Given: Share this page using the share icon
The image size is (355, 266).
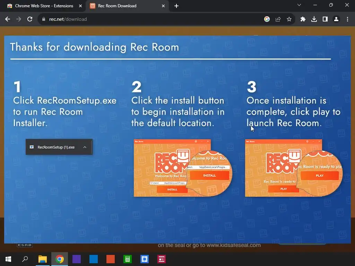Looking at the screenshot, I should click(x=278, y=19).
